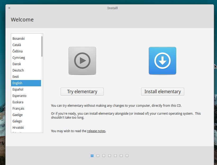Open the release notes link
This screenshot has width=217, height=165.
[96, 131]
